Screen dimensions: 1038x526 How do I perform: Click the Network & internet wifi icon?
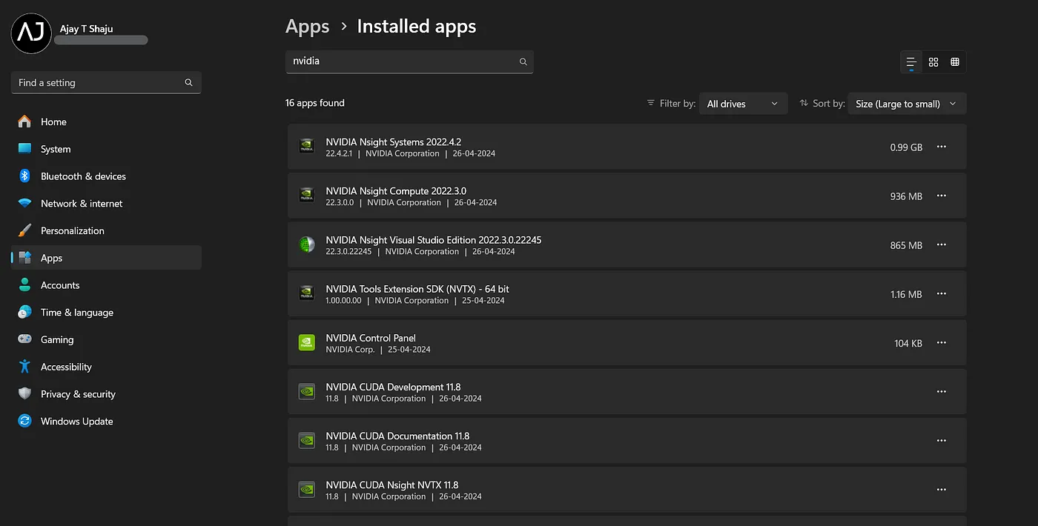(x=24, y=203)
